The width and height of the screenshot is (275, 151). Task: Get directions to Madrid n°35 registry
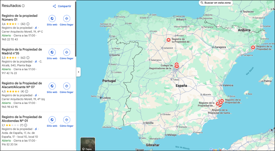pos(67,54)
